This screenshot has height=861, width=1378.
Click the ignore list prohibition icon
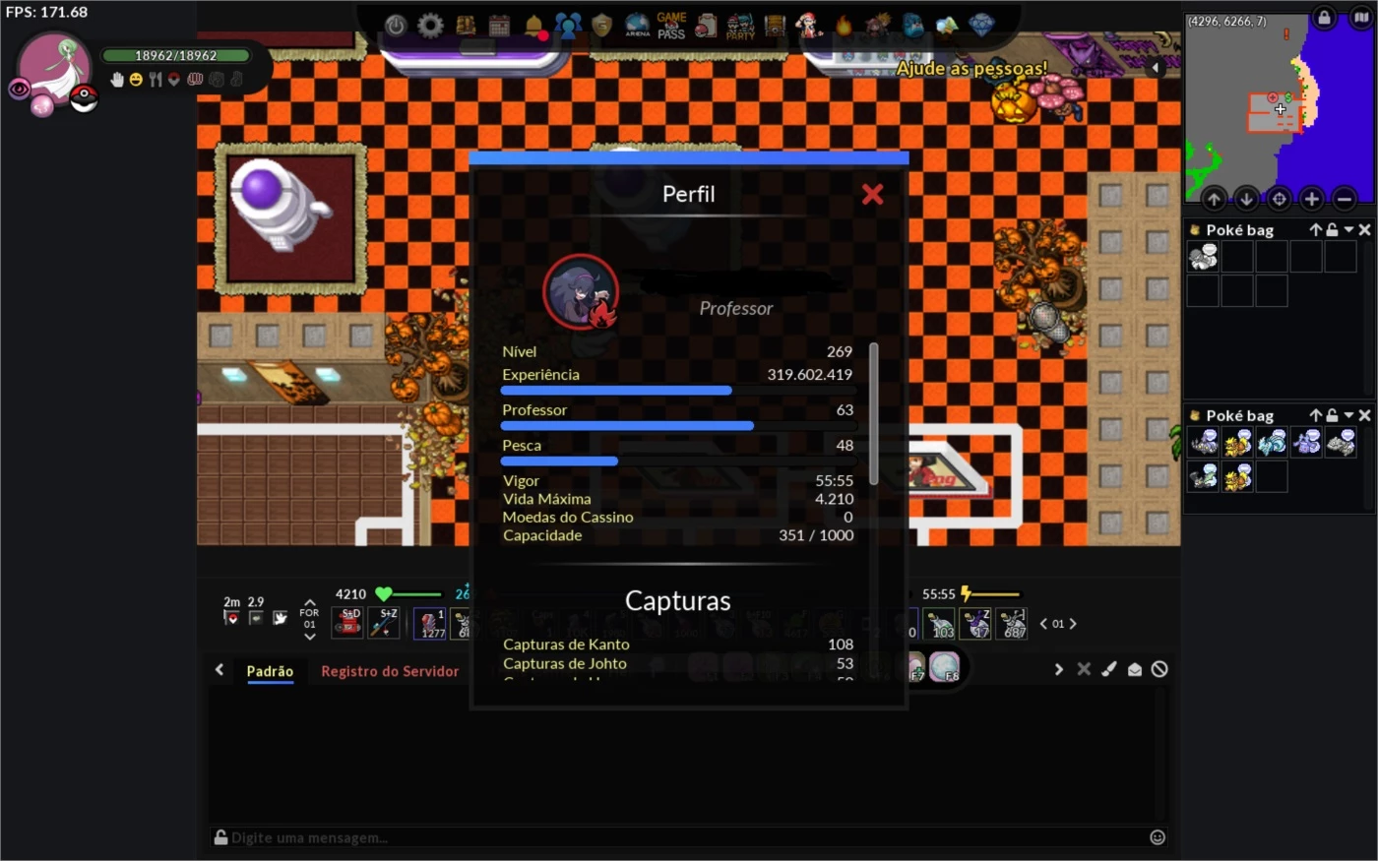[1159, 669]
